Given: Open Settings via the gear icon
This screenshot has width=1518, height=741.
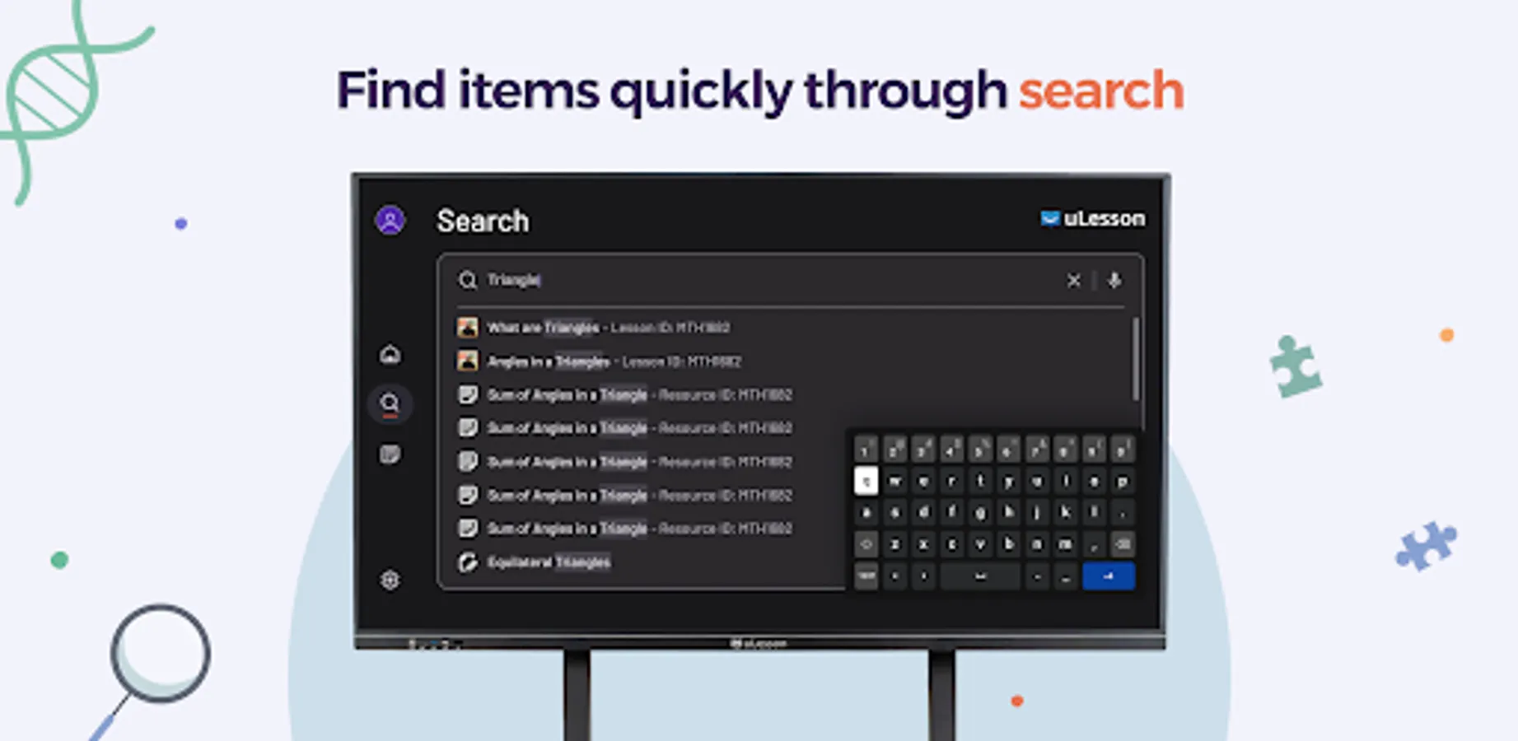Looking at the screenshot, I should (x=389, y=580).
